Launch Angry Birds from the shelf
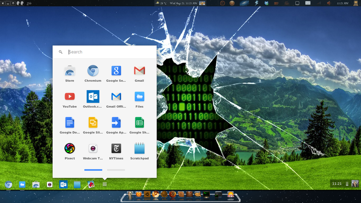The image size is (361, 203). (x=91, y=185)
